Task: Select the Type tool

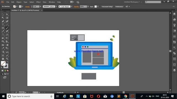Action: pos(3,25)
